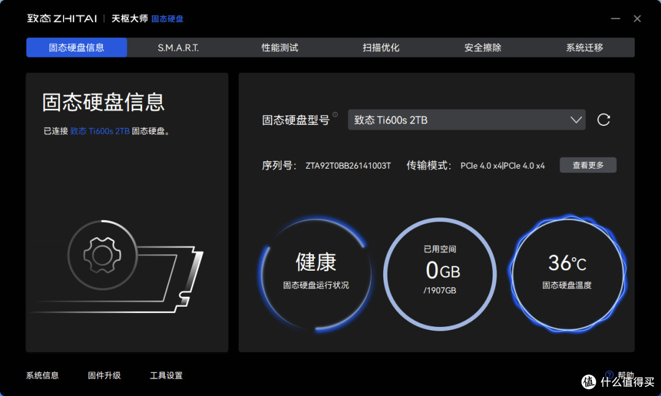
Task: Minimize the ZHITAI window
Action: [x=616, y=18]
